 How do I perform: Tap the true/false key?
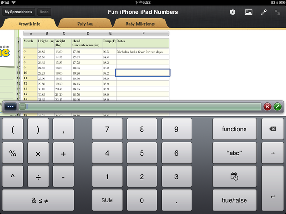tap(235, 200)
